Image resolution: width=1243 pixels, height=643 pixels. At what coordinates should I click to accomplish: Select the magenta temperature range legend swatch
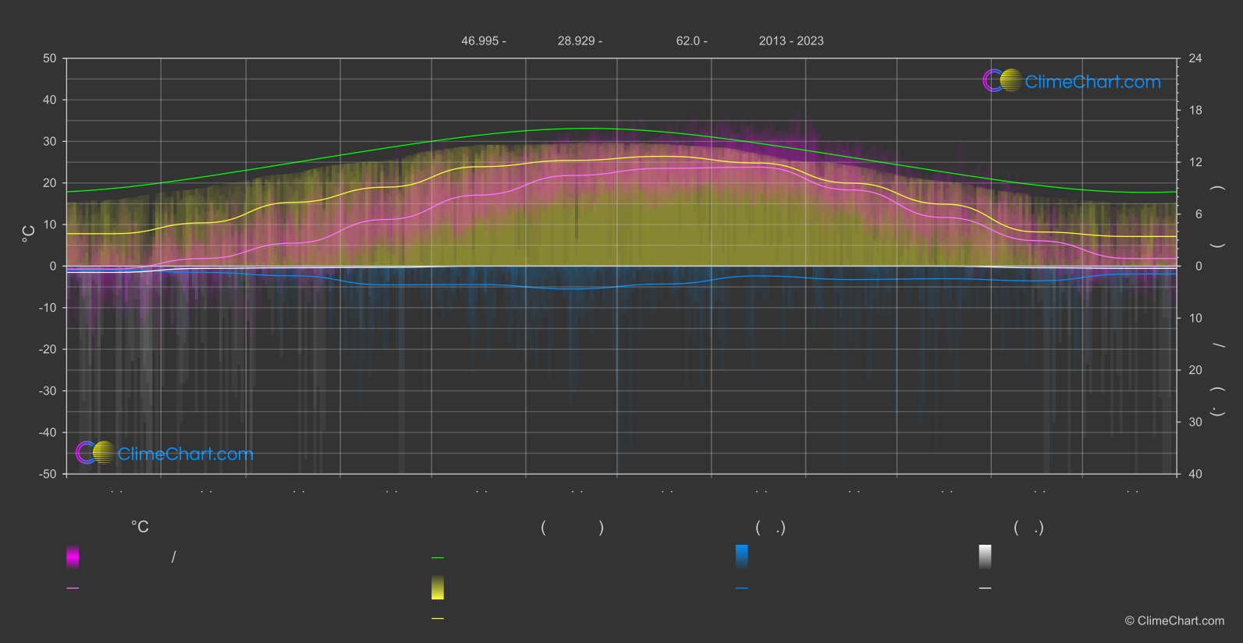73,556
